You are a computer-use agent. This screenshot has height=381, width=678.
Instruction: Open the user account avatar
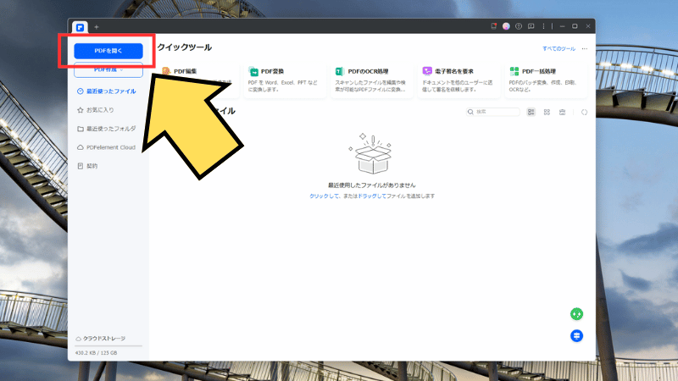[x=506, y=26]
